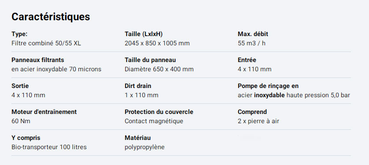Screen dimensions: 369x165
Task: Click the Contact magnétique value
Action: (x=154, y=121)
